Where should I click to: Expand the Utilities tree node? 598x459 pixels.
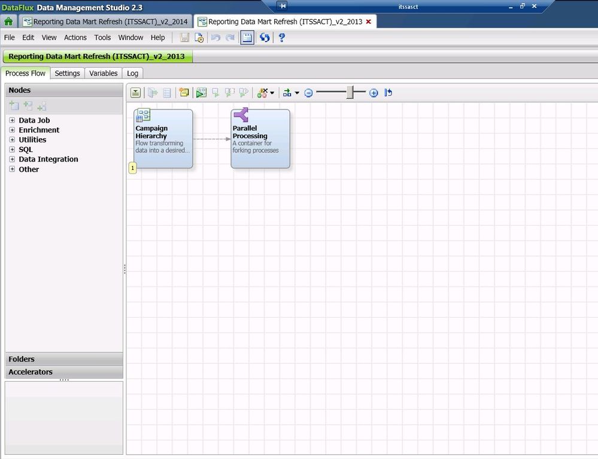(12, 139)
